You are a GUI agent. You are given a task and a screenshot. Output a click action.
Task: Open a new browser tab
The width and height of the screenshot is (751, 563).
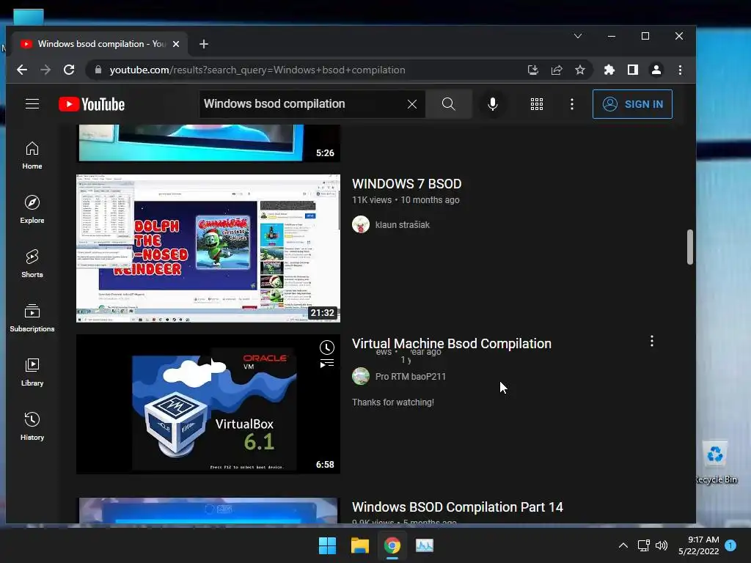(204, 44)
